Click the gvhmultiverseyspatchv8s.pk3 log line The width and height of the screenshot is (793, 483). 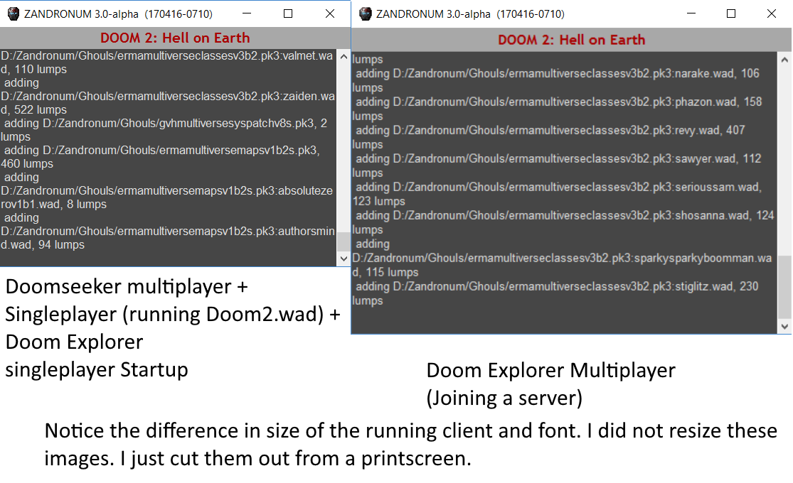(165, 124)
